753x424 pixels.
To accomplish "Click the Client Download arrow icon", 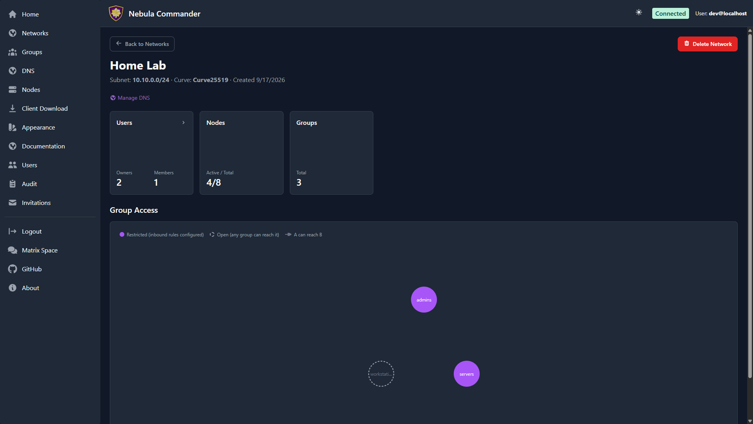I will pyautogui.click(x=13, y=108).
